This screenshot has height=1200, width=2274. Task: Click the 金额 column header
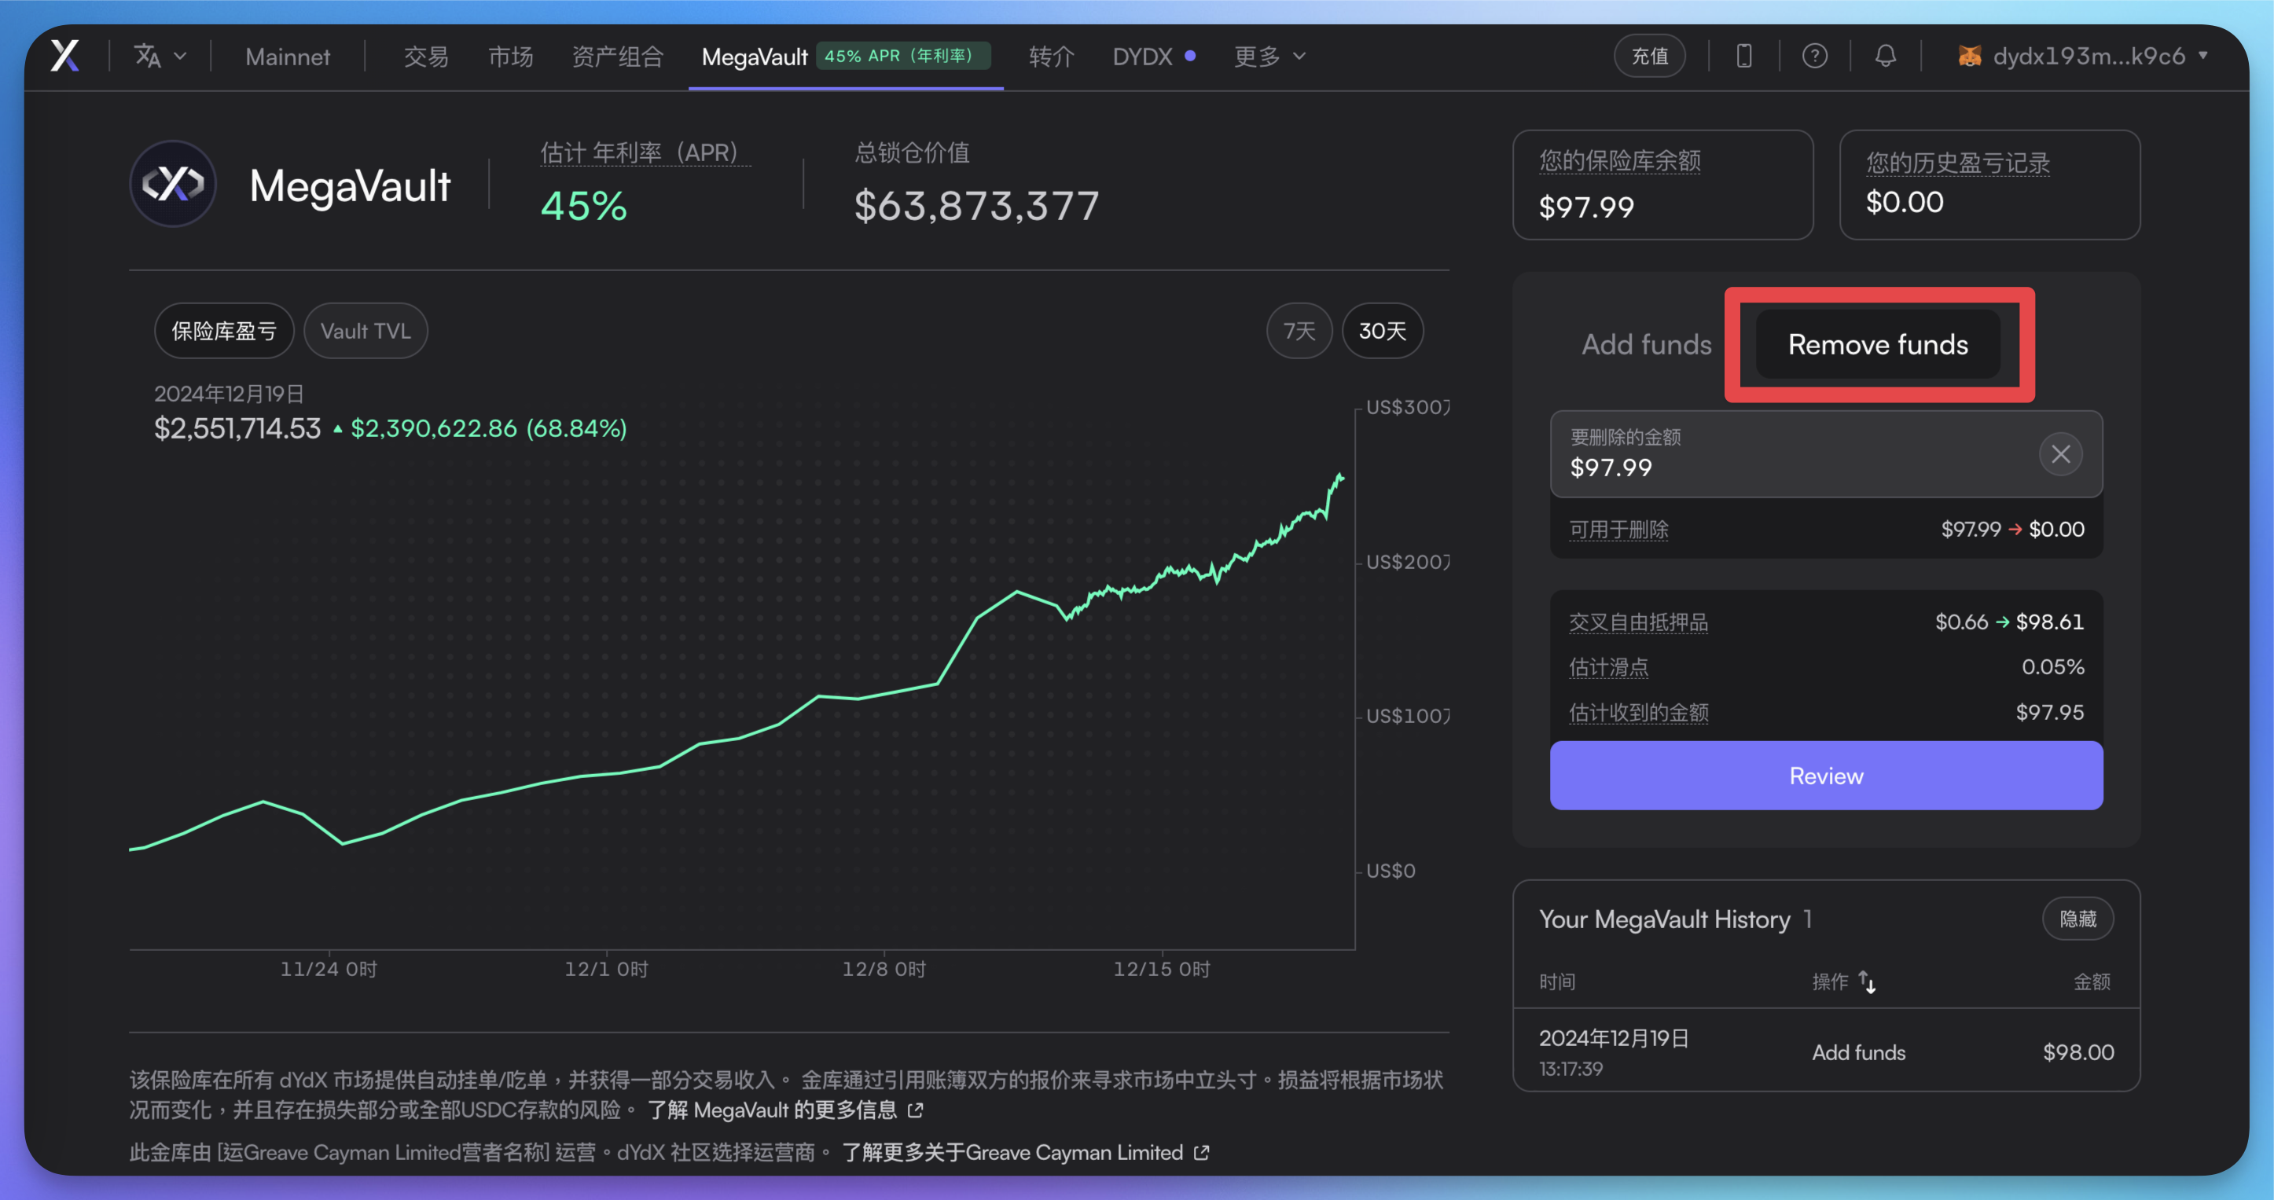click(x=2092, y=982)
